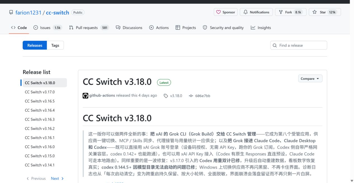Click the Pull requests merge icon
This screenshot has height=183, width=354.
click(x=71, y=27)
